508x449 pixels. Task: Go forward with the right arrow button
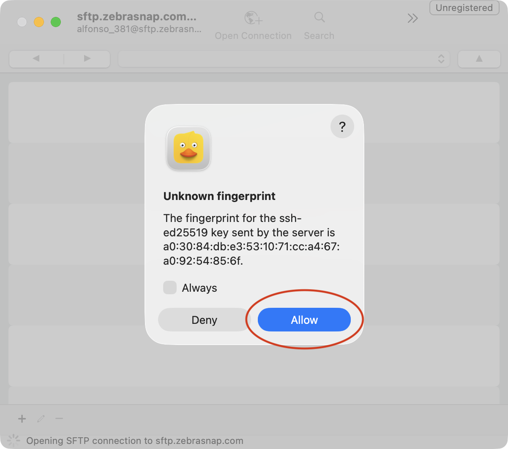87,59
